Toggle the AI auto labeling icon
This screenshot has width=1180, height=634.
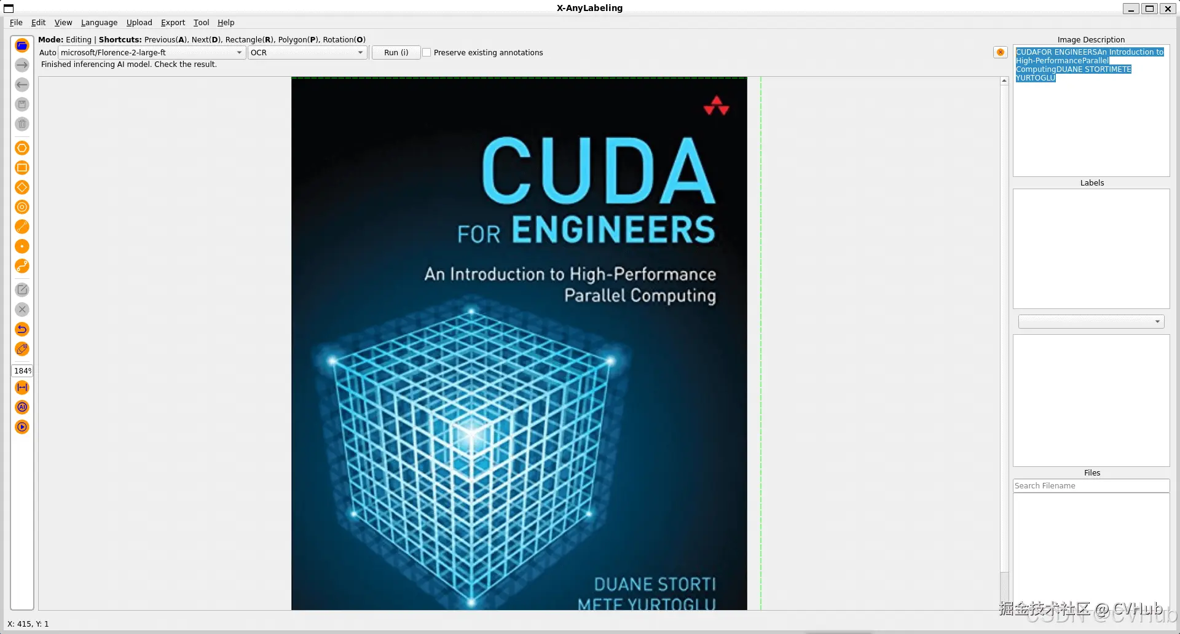point(22,407)
